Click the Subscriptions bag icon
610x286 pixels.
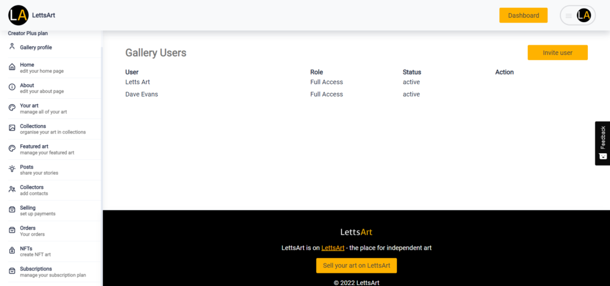(x=12, y=271)
